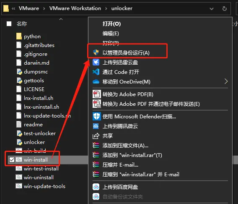238x204 pixels.
Task: Choose 编辑(E) from the context menu
Action: coord(111,33)
